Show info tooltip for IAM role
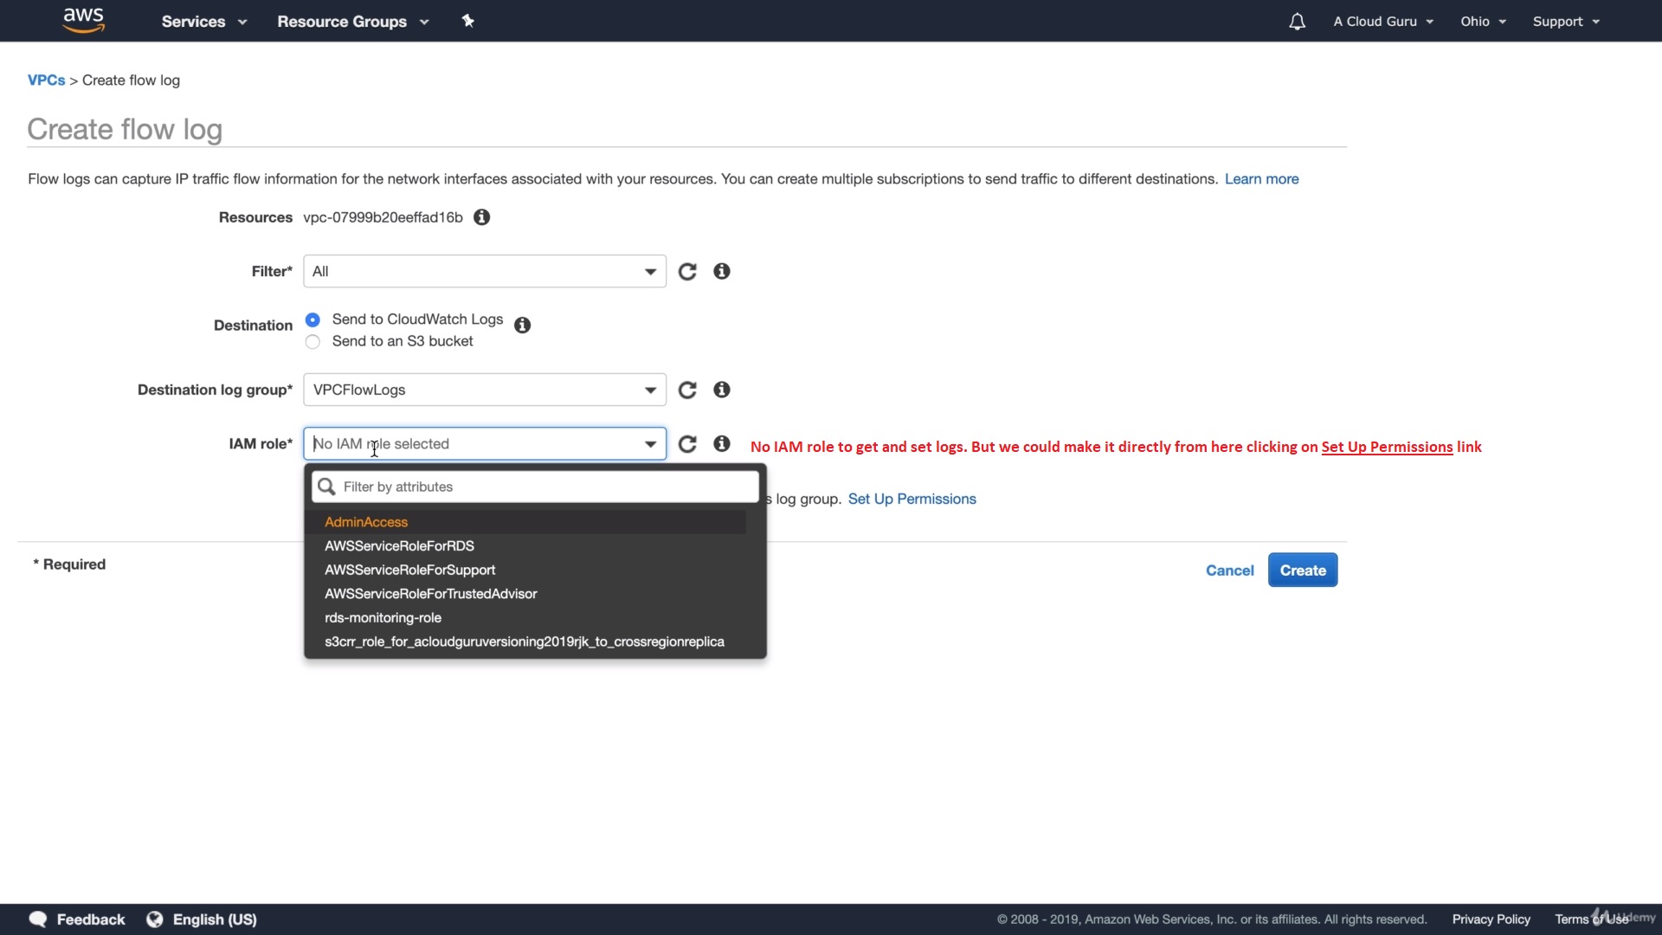The image size is (1662, 935). coord(721,443)
